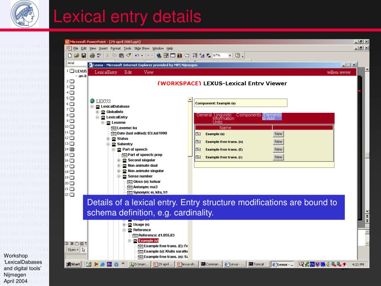
Task: Click the Windows Start button
Action: pos(73,264)
